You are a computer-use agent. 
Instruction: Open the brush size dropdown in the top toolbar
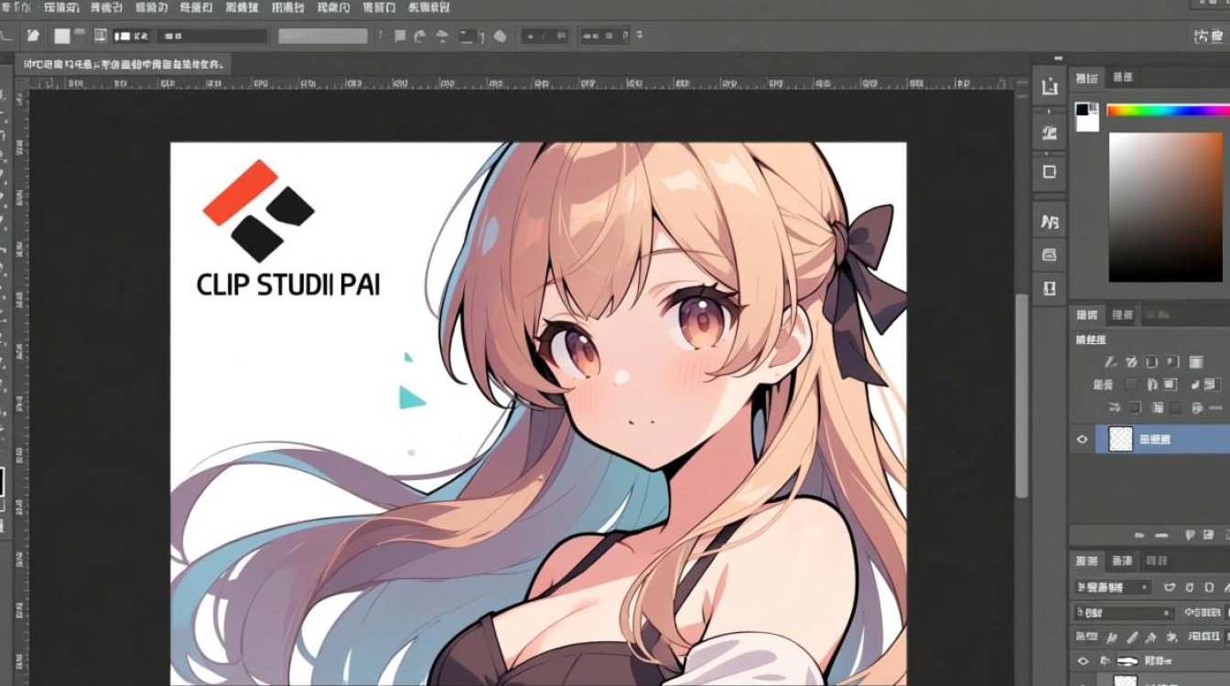coord(212,37)
